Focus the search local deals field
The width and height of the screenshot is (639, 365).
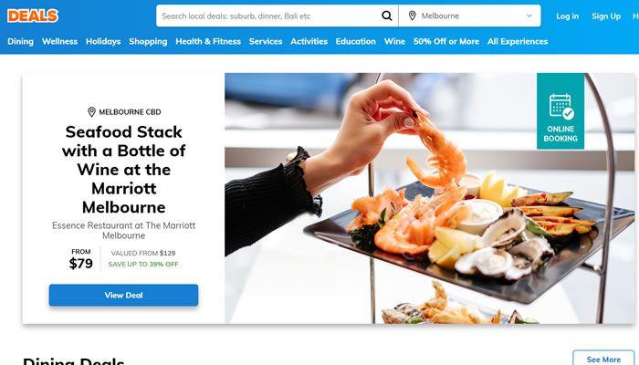point(267,16)
